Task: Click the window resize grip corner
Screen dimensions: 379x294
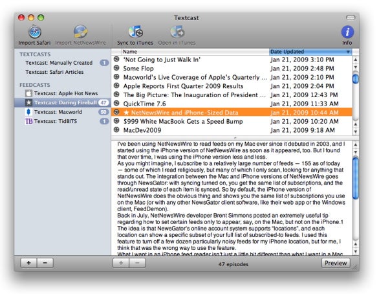Action: 355,267
